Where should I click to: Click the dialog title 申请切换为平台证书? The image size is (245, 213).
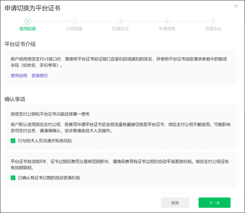pos(32,8)
